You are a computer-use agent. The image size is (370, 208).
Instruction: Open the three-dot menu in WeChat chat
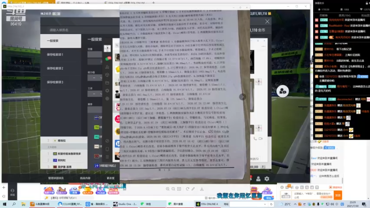263,47
